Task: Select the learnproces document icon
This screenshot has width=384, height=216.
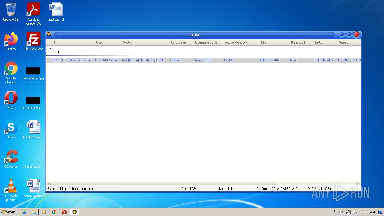Action: coord(33,188)
